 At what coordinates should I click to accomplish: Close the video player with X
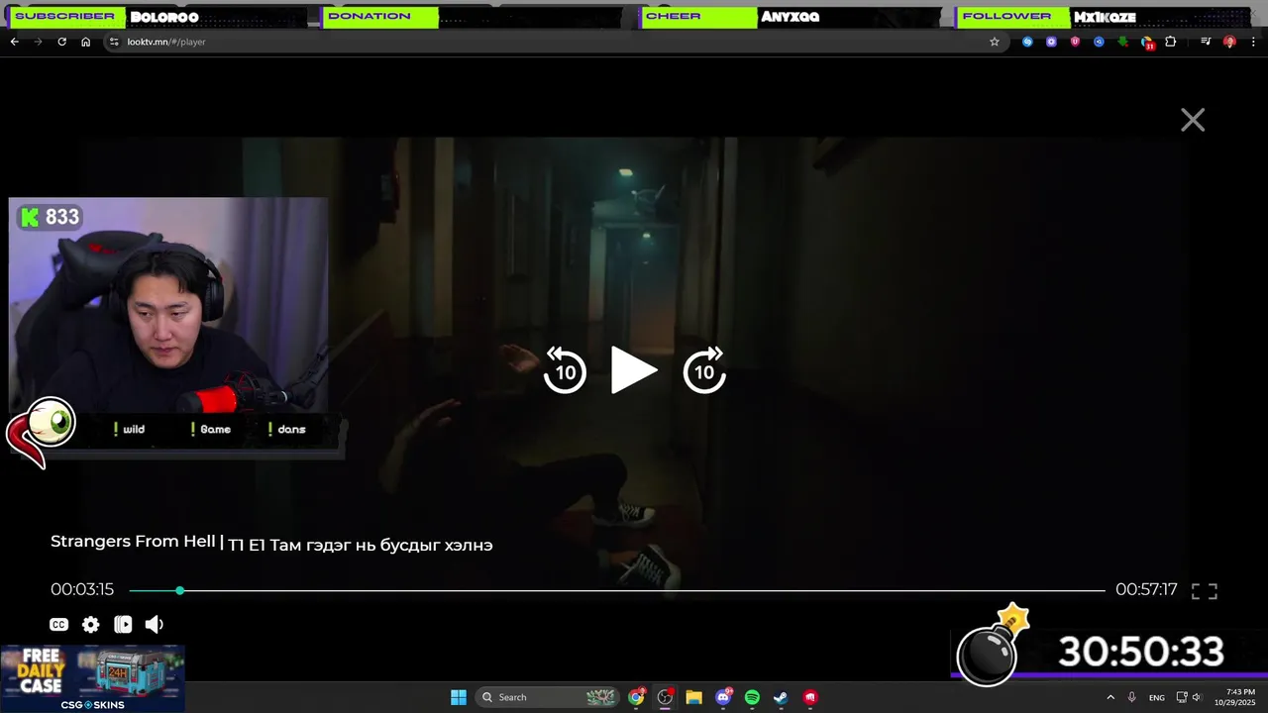(1193, 120)
